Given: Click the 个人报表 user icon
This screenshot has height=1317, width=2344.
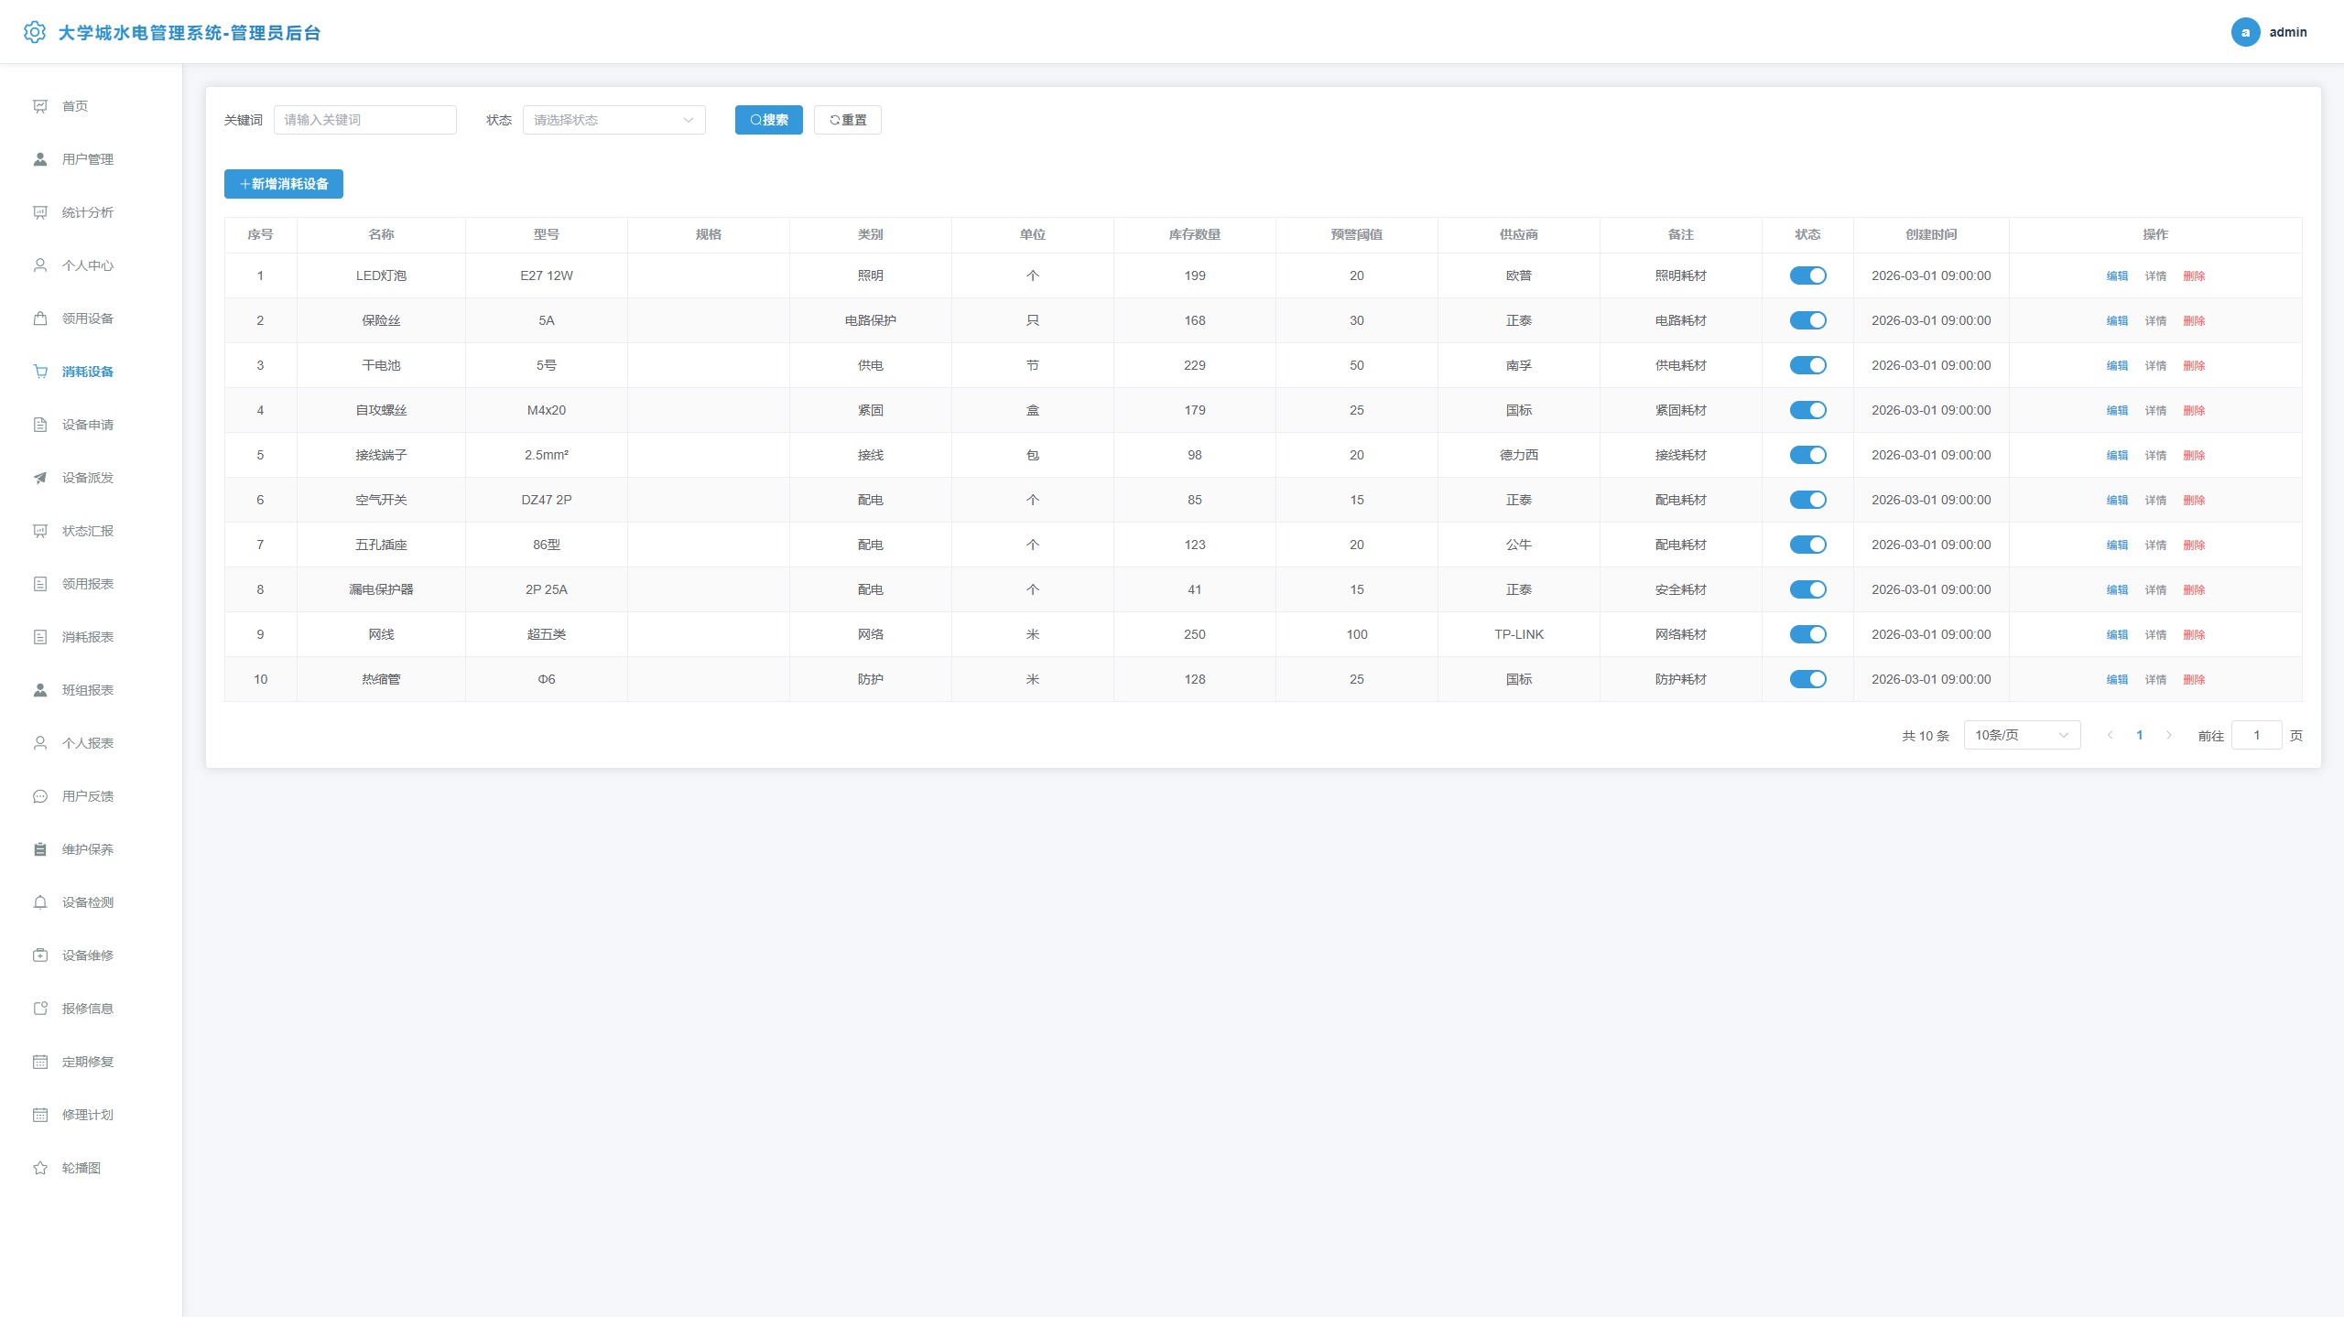Looking at the screenshot, I should (40, 743).
